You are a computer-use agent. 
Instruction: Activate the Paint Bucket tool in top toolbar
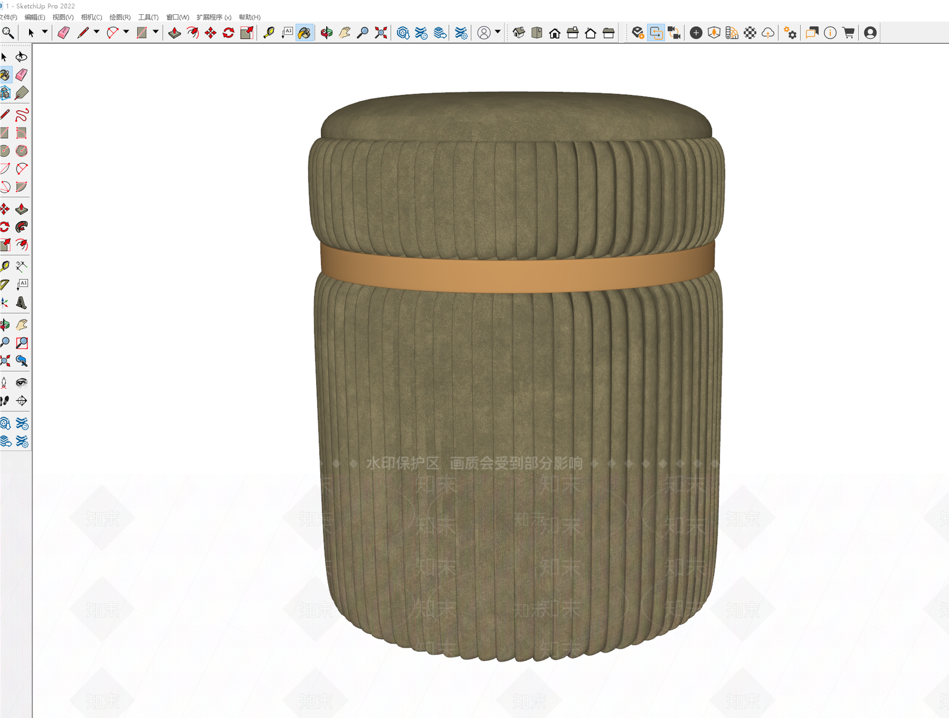coord(304,33)
